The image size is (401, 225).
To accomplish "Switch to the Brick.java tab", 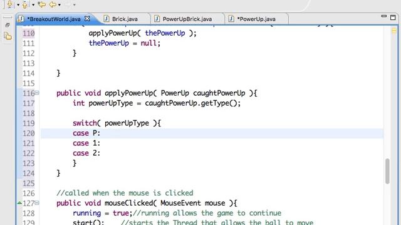I will point(125,19).
